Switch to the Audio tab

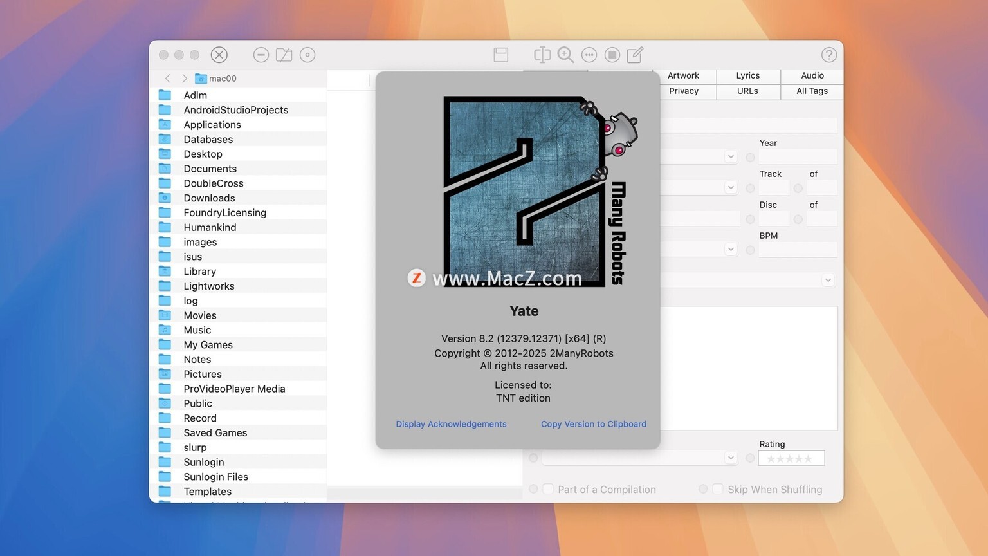[812, 76]
